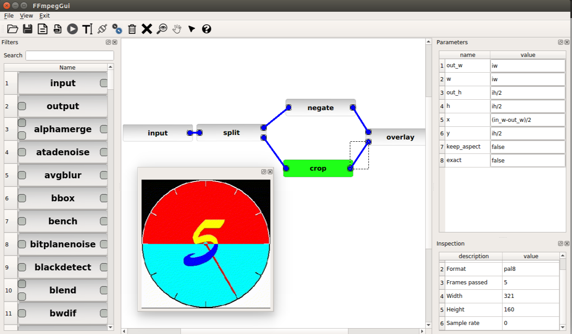Viewport: 572px width, 334px height.
Task: Click the floppy disk save icon
Action: (x=28, y=29)
